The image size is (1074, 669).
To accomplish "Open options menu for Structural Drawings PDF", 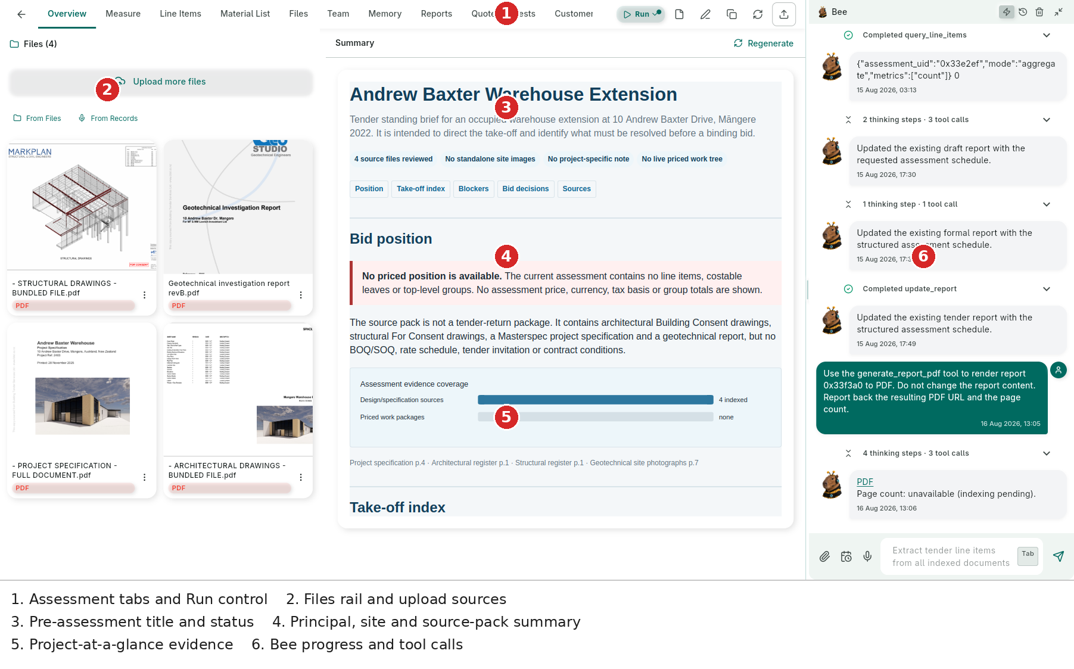I will pyautogui.click(x=144, y=295).
